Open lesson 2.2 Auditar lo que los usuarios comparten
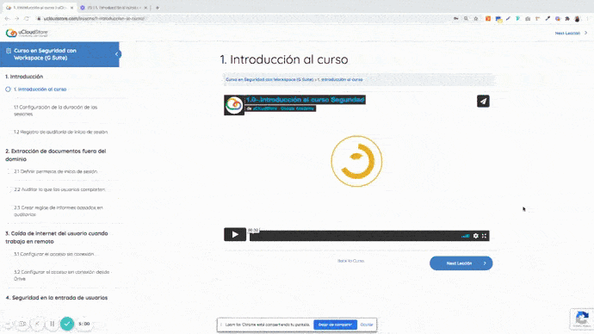This screenshot has width=594, height=334. click(59, 189)
